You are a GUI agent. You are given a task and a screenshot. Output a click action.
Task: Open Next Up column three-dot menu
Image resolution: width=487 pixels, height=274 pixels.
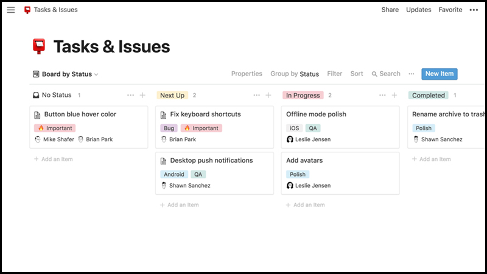click(256, 96)
